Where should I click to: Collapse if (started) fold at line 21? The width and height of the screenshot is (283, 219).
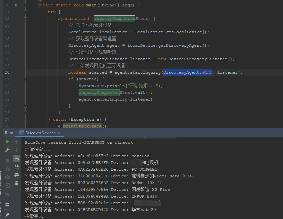(x=25, y=79)
